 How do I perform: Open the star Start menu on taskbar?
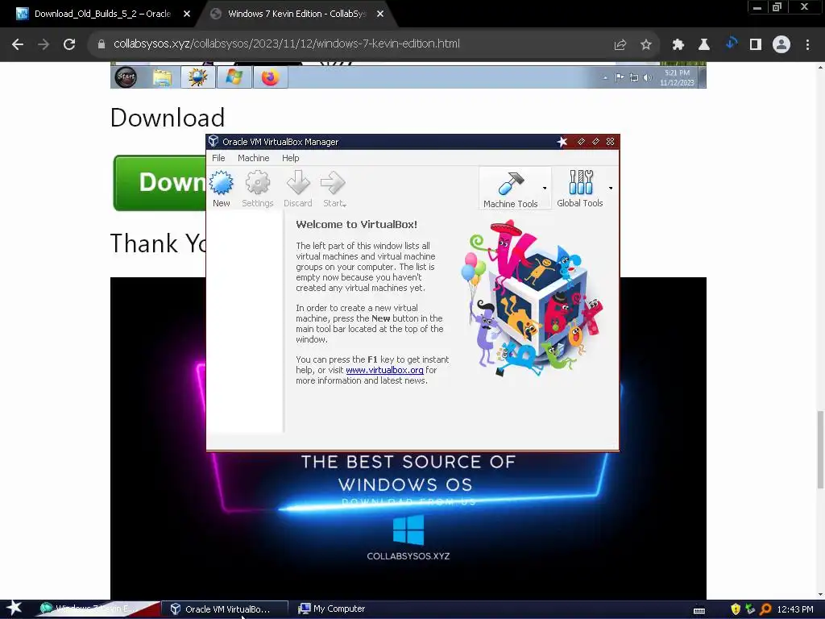click(14, 609)
